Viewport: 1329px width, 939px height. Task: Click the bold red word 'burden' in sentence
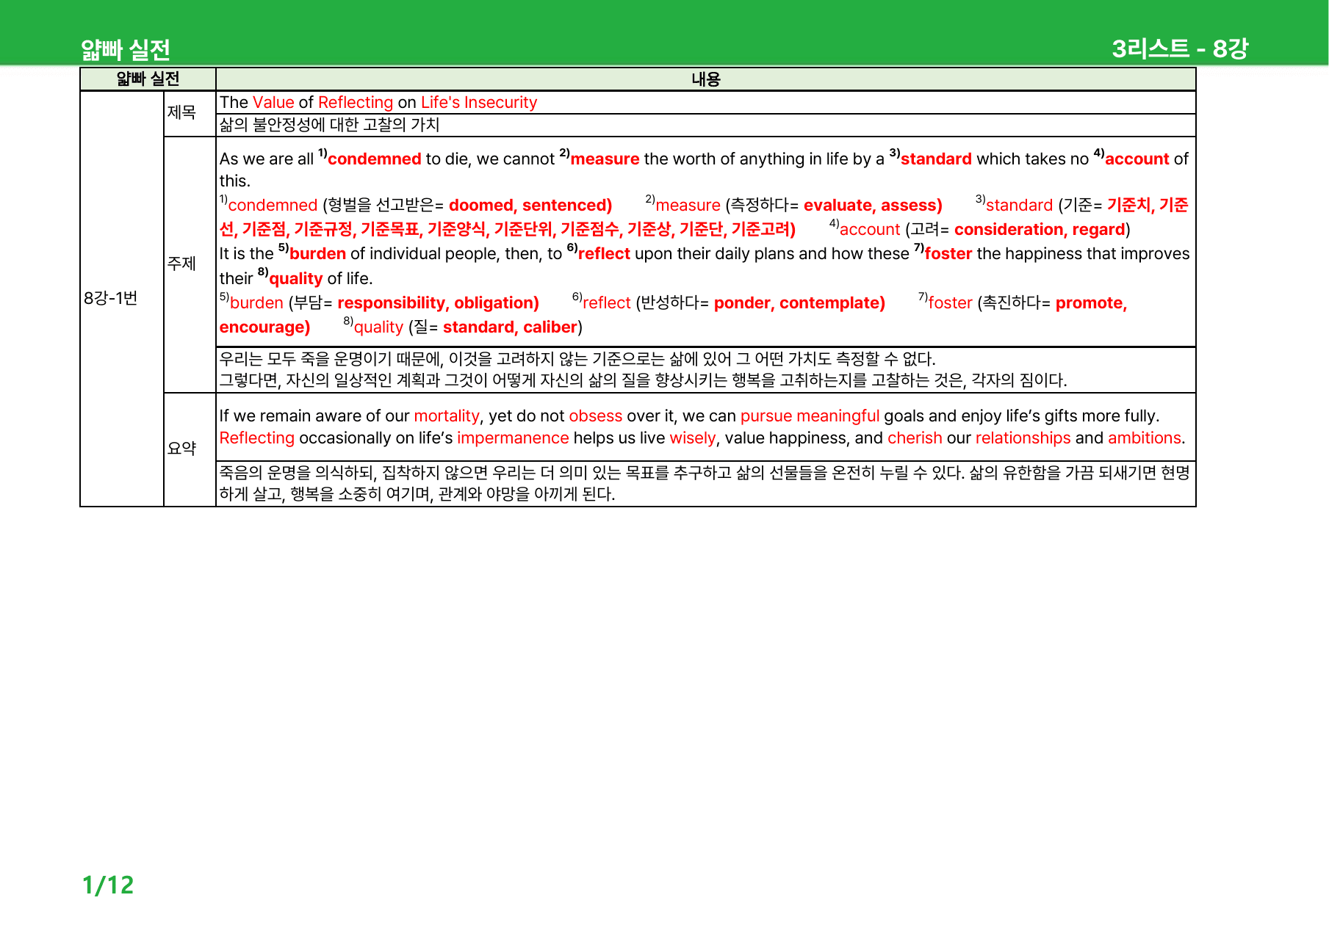[317, 253]
